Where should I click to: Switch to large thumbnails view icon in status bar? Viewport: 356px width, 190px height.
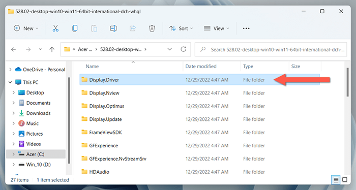click(x=345, y=180)
